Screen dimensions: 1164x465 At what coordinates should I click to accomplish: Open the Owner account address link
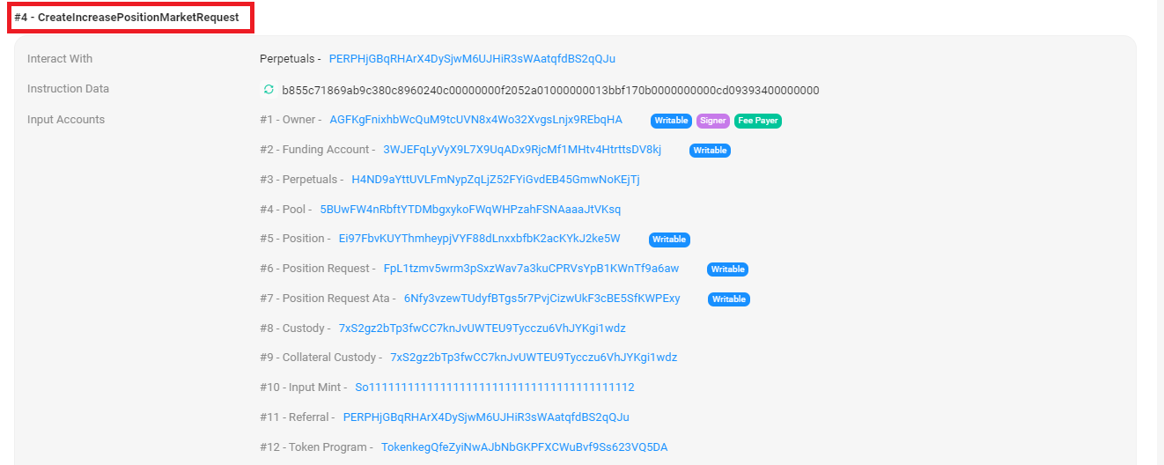pyautogui.click(x=475, y=120)
